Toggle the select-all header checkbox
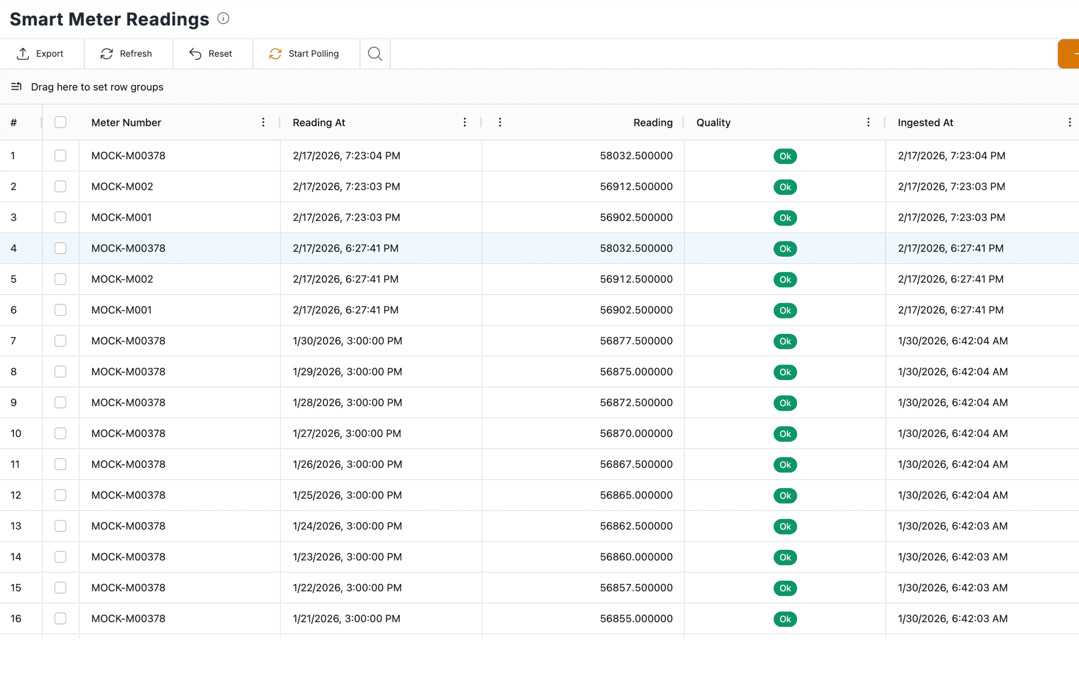The image size is (1079, 674). 60,122
